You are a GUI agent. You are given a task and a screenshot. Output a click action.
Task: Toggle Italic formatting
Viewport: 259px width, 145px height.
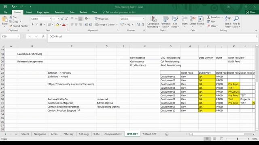[37, 25]
